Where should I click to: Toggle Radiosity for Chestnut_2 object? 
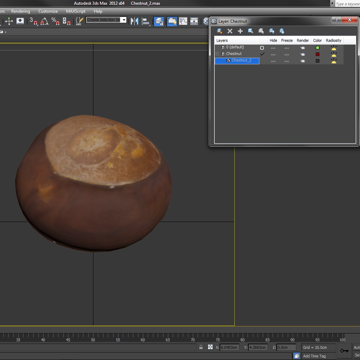click(x=334, y=61)
